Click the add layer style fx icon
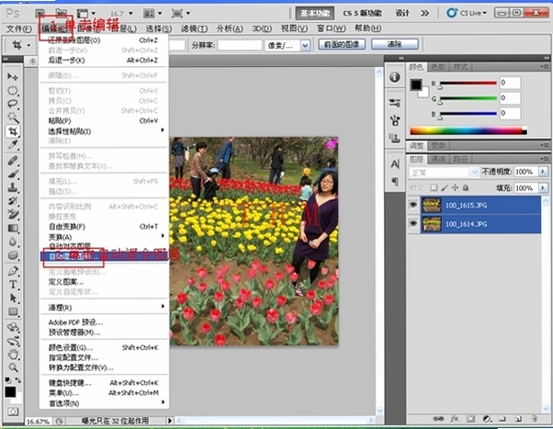The width and height of the screenshot is (553, 429). [455, 419]
